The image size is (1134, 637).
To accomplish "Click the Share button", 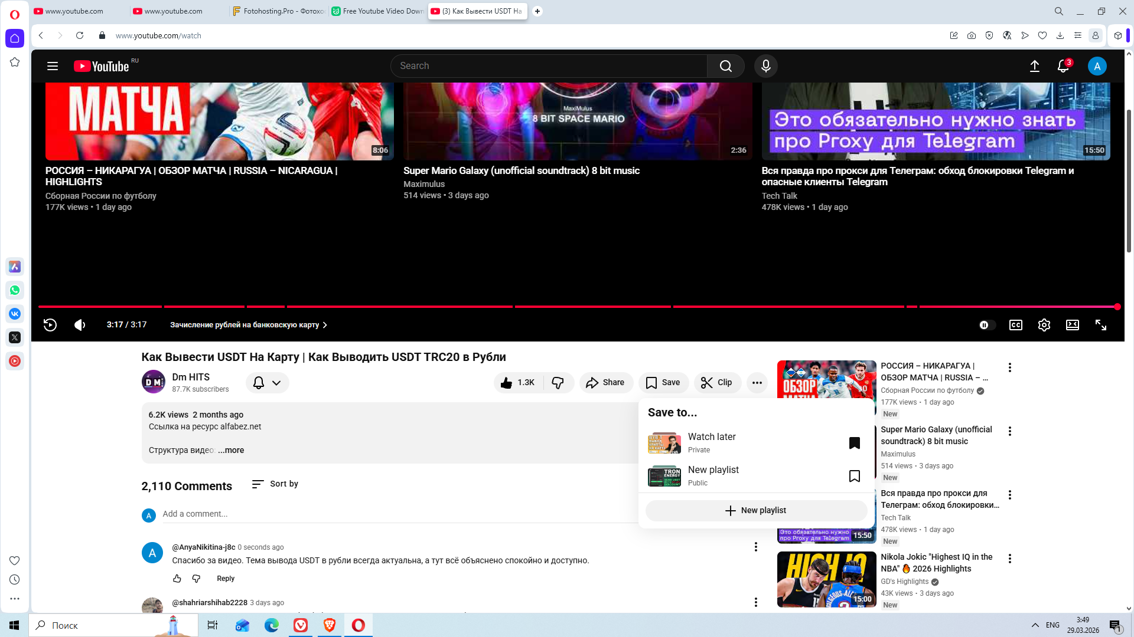I will [605, 383].
